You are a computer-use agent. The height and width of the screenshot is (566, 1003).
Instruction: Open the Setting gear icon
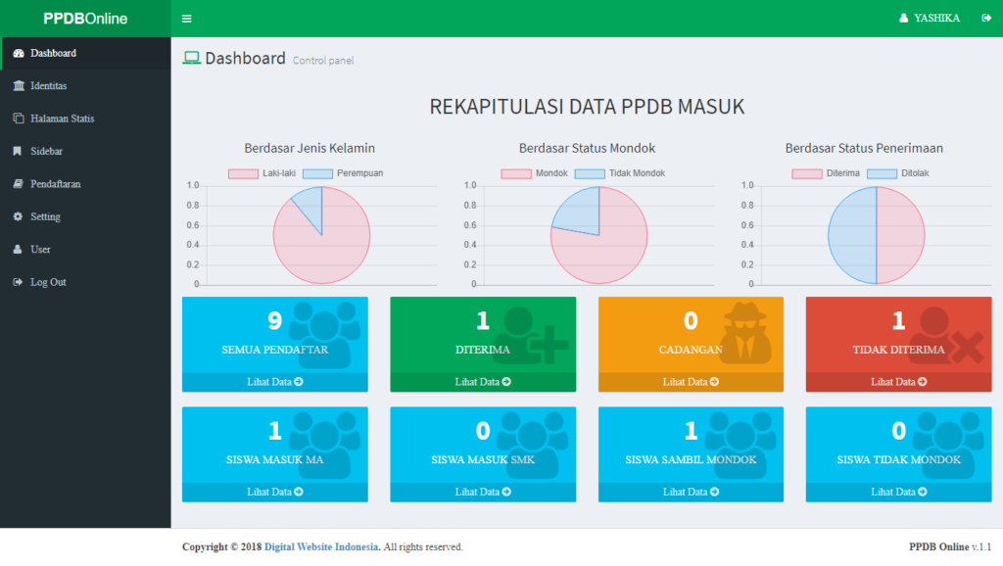click(17, 216)
